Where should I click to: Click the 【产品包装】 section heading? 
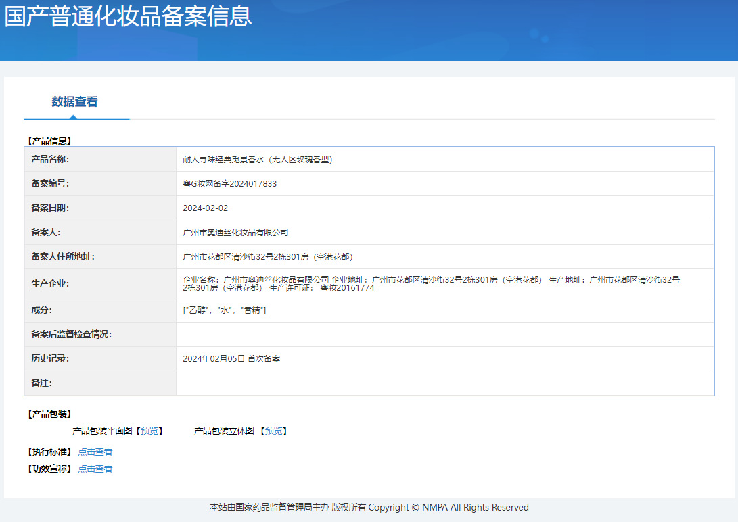49,414
